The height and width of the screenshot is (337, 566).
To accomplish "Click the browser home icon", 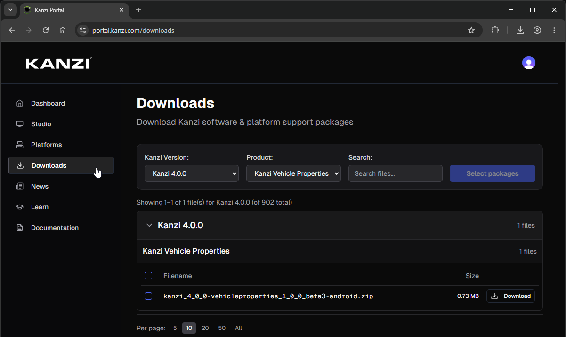I will (63, 30).
